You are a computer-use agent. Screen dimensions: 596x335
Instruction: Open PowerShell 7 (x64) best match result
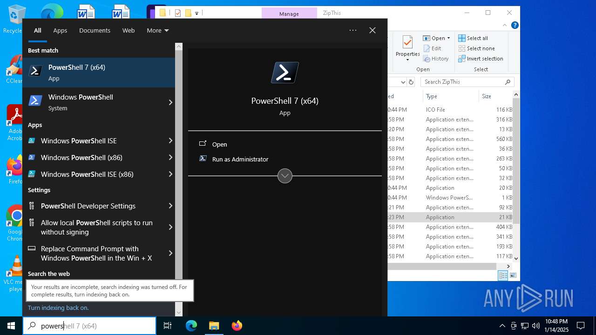[99, 73]
